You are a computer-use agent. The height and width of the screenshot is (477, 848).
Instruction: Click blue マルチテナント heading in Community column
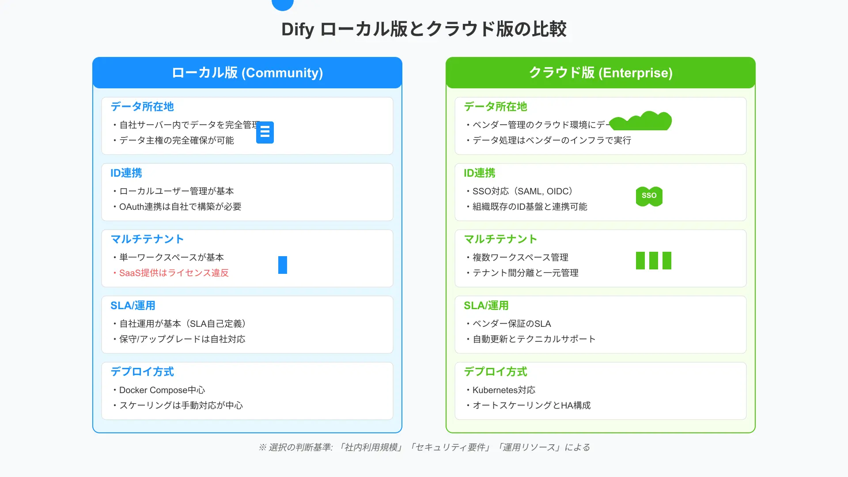point(147,239)
